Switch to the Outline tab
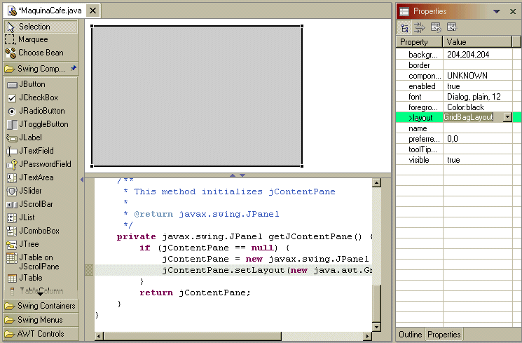 [x=410, y=335]
